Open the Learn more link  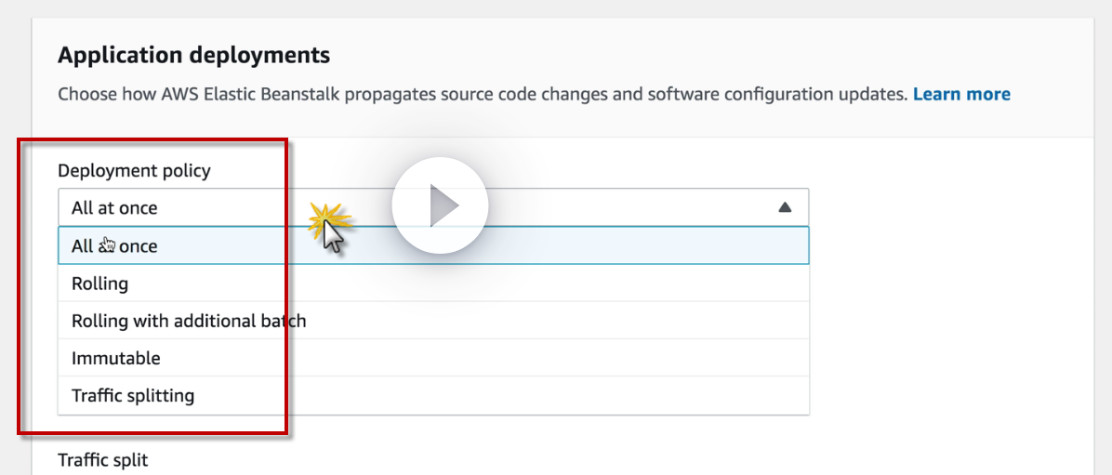point(961,94)
